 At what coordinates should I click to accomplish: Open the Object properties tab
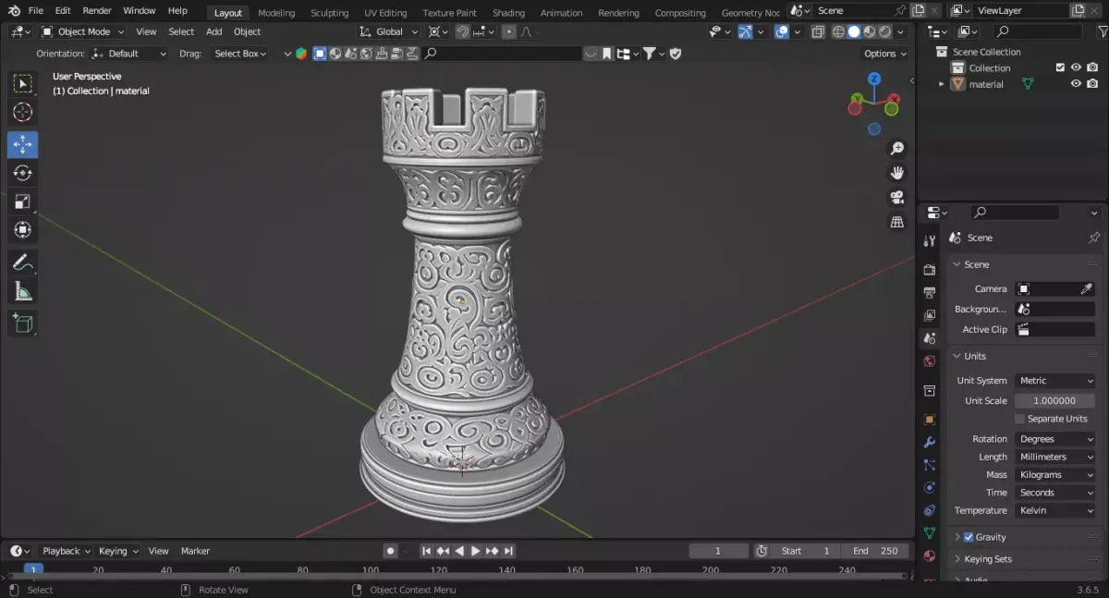tap(930, 420)
